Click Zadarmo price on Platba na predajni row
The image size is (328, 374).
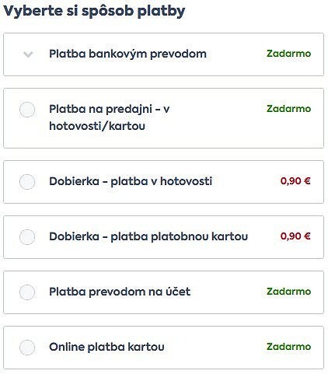[x=288, y=109]
